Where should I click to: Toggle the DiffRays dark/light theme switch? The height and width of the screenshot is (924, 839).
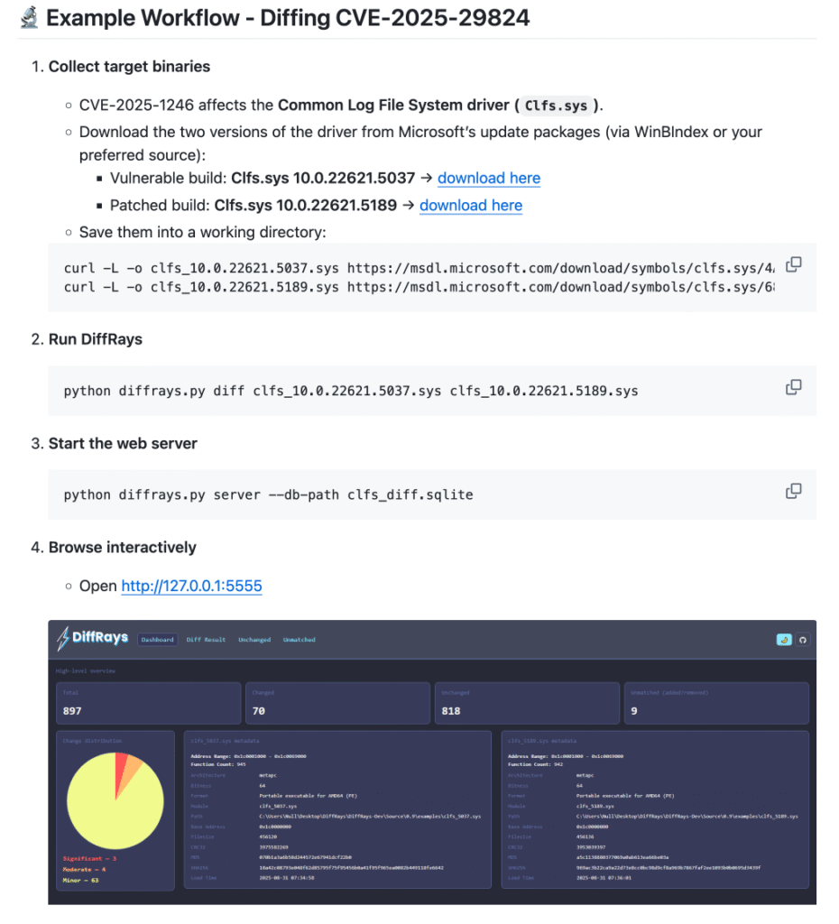click(x=784, y=640)
